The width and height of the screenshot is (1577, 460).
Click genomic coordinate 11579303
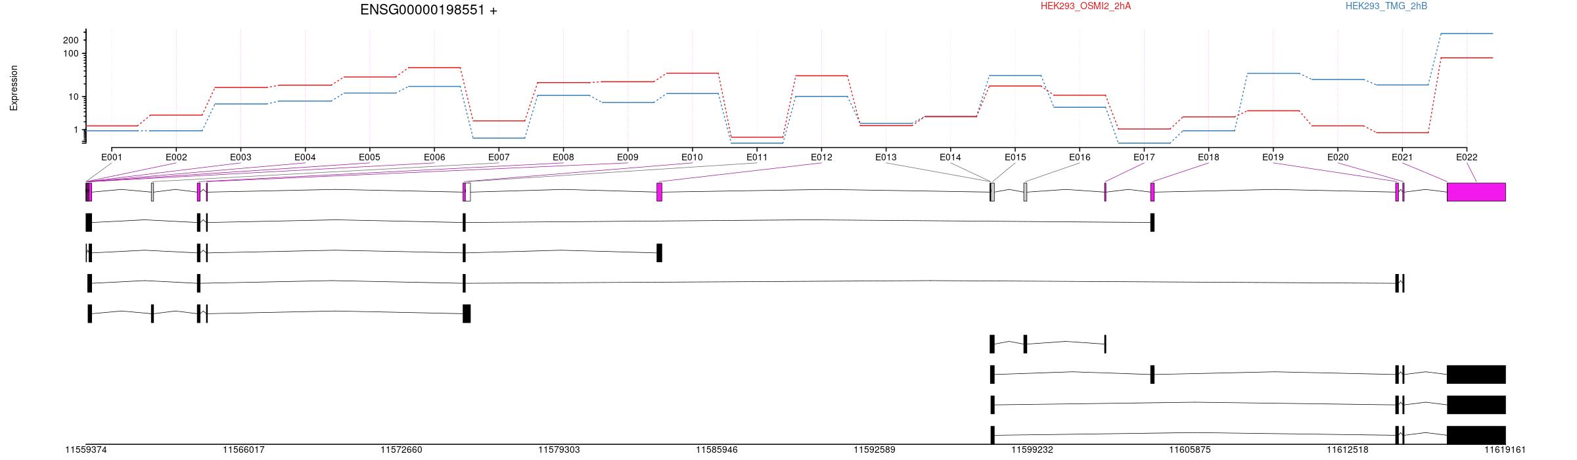point(559,450)
